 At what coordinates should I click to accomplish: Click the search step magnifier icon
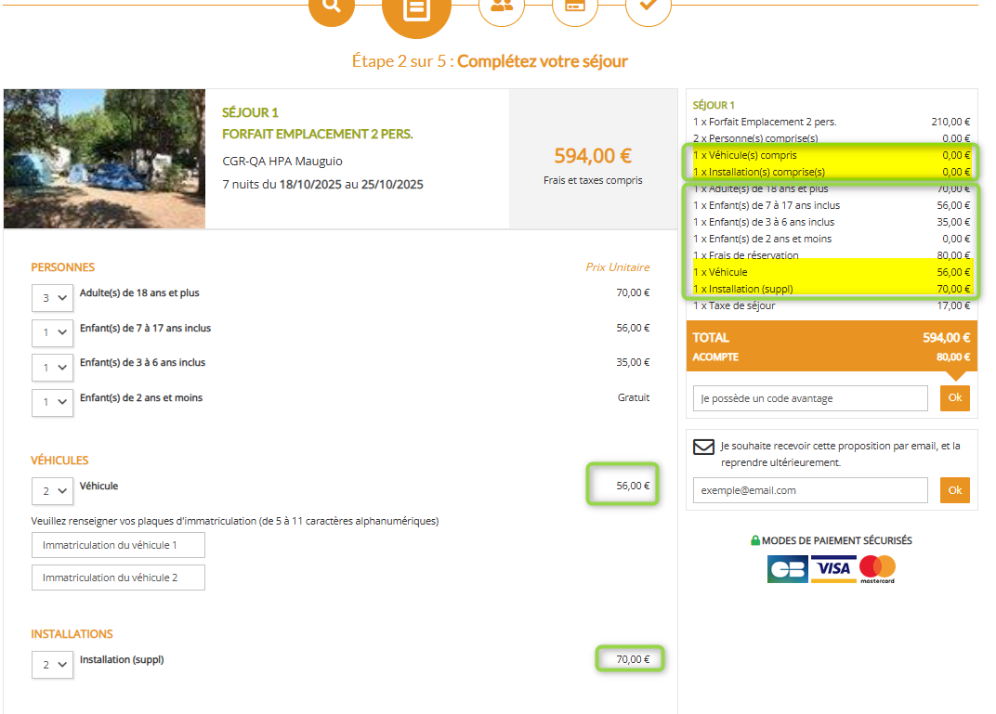332,6
